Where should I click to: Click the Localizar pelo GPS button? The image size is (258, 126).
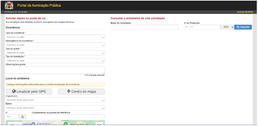[29, 92]
